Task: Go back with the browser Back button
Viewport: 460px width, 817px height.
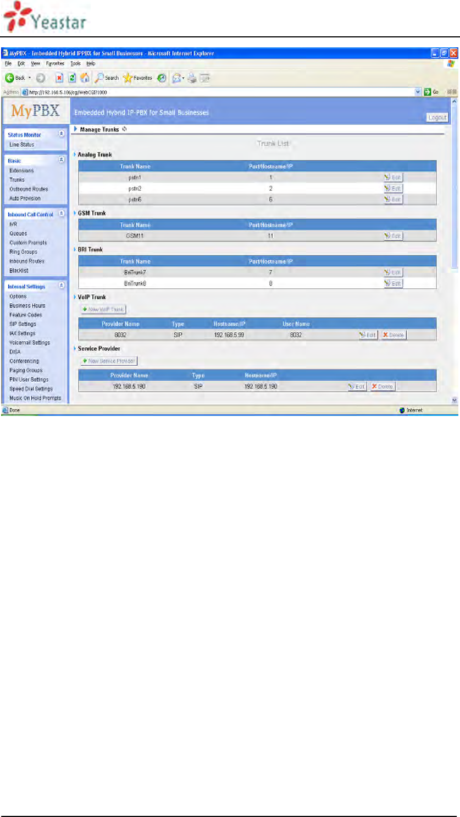Action: [15, 78]
